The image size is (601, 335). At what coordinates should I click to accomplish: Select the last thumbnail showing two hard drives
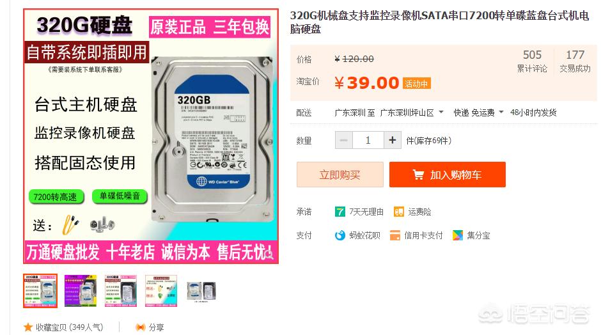(201, 290)
